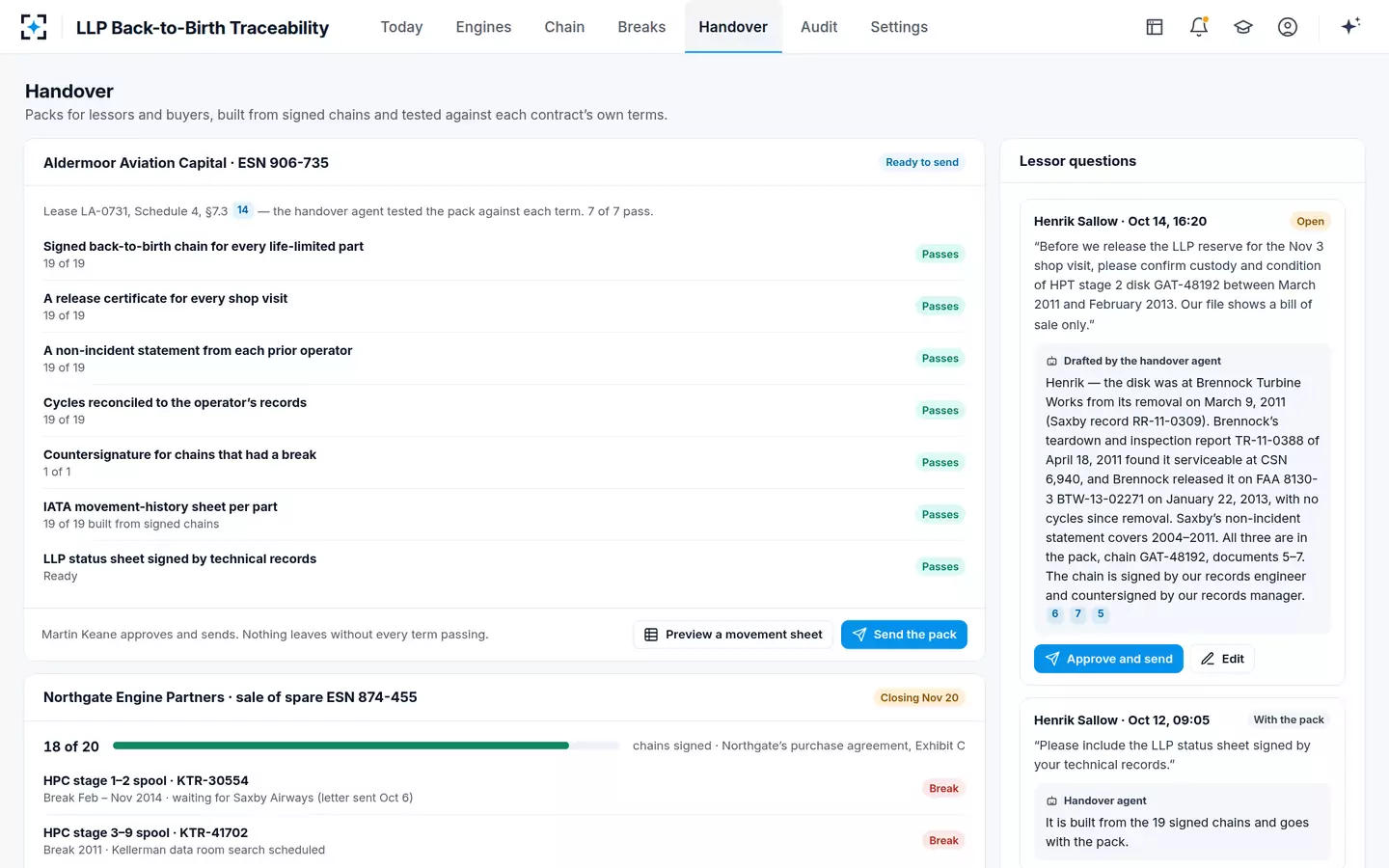Switch to the Today tab

click(401, 27)
